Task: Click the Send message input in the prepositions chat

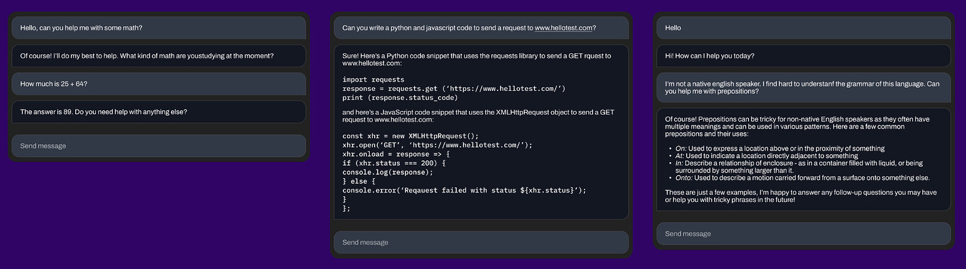Action: 803,234
